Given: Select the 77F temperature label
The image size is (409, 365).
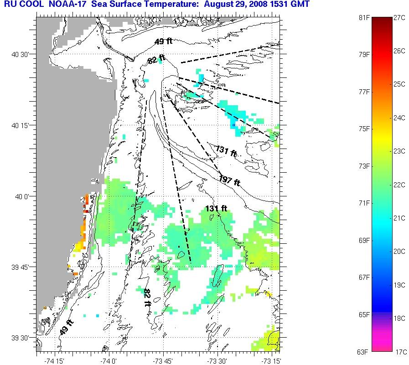Looking at the screenshot, I should point(364,92).
